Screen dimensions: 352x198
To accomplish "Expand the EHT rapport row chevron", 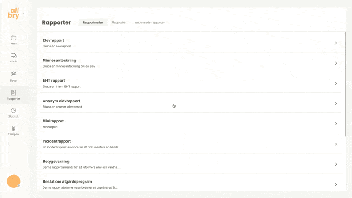I will click(336, 83).
